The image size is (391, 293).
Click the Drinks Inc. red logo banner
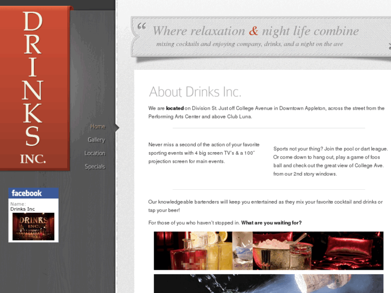tap(34, 89)
